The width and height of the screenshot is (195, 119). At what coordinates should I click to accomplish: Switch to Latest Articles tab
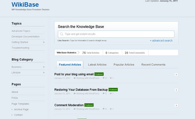[97, 65]
